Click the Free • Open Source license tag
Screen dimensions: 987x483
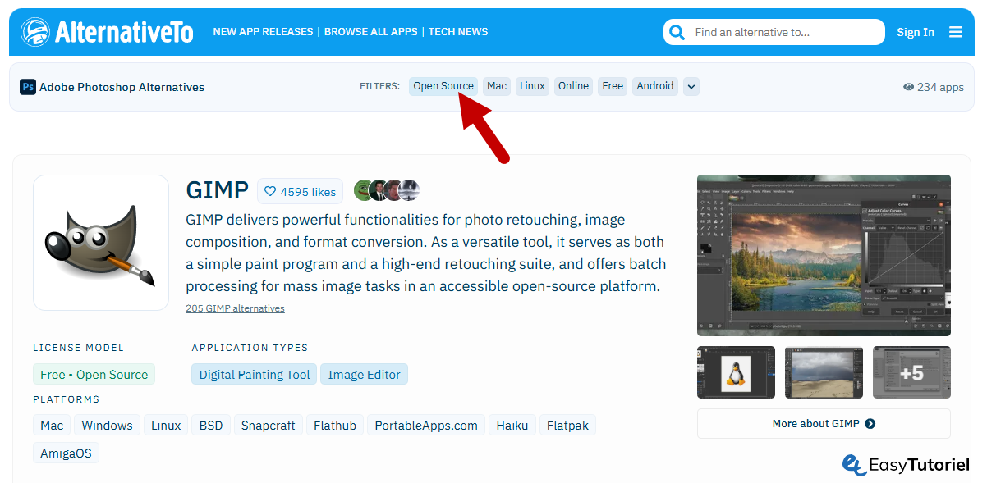94,375
